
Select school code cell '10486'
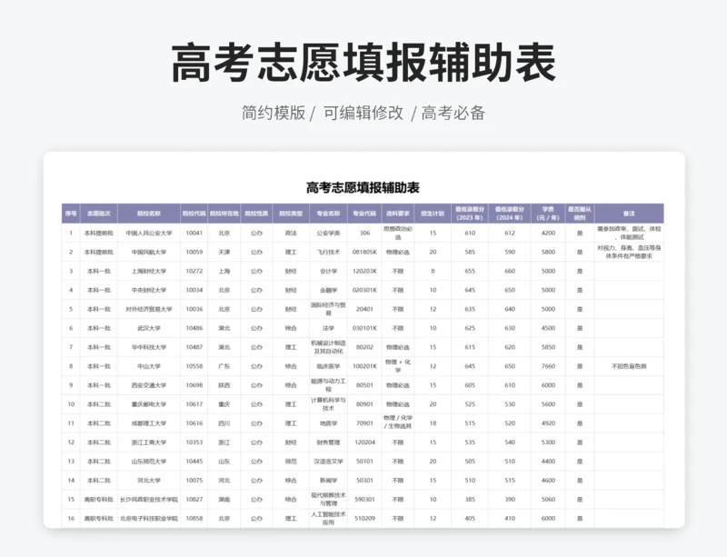pyautogui.click(x=194, y=328)
